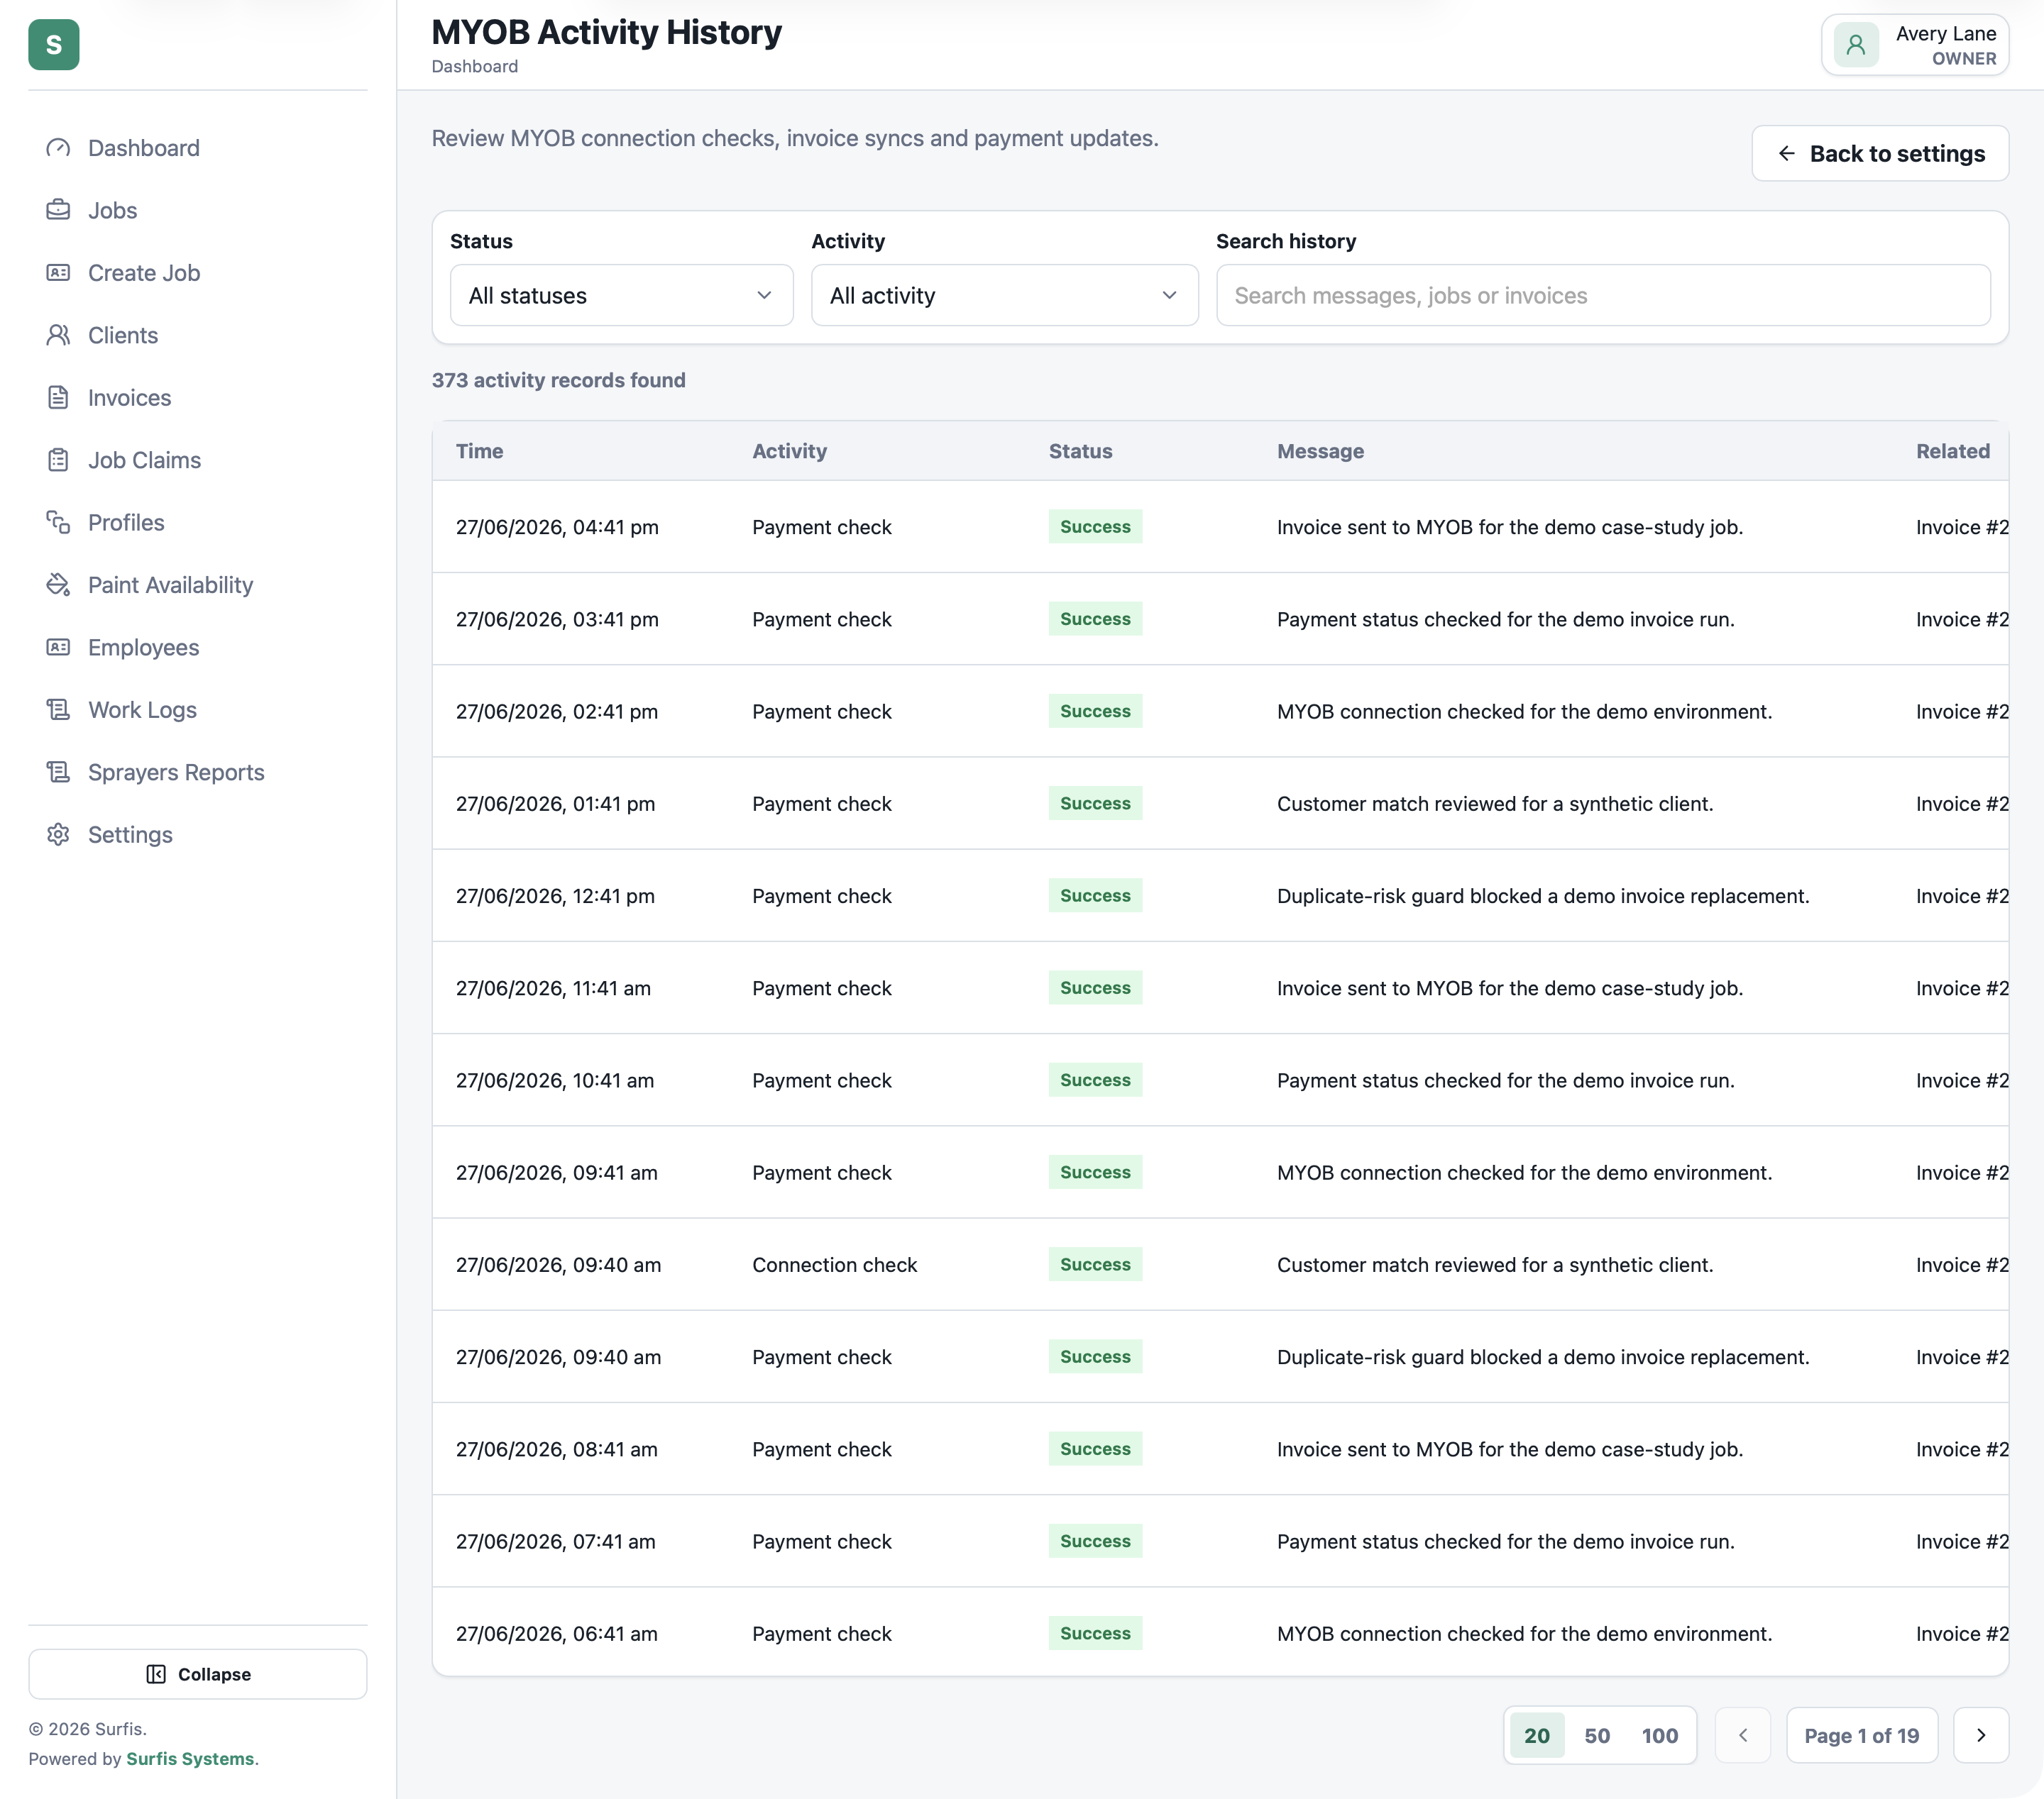Click the Dashboard breadcrumb under the title

point(475,66)
